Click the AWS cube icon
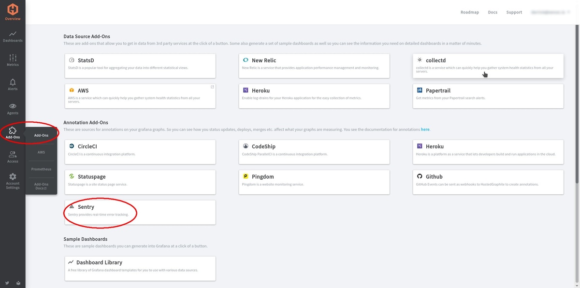The image size is (580, 288). tap(72, 90)
